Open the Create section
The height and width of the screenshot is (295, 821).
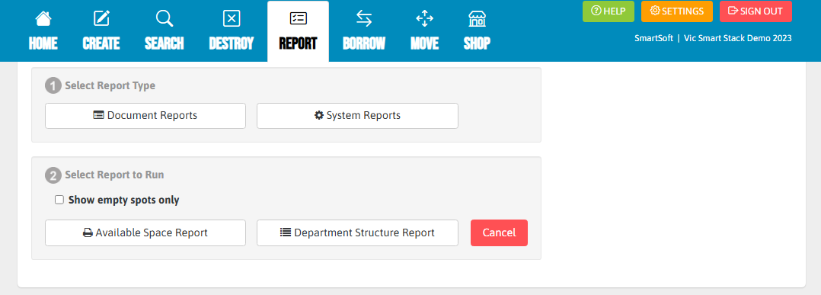(x=101, y=31)
